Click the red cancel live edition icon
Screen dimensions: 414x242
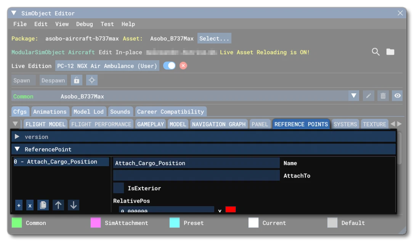point(183,66)
